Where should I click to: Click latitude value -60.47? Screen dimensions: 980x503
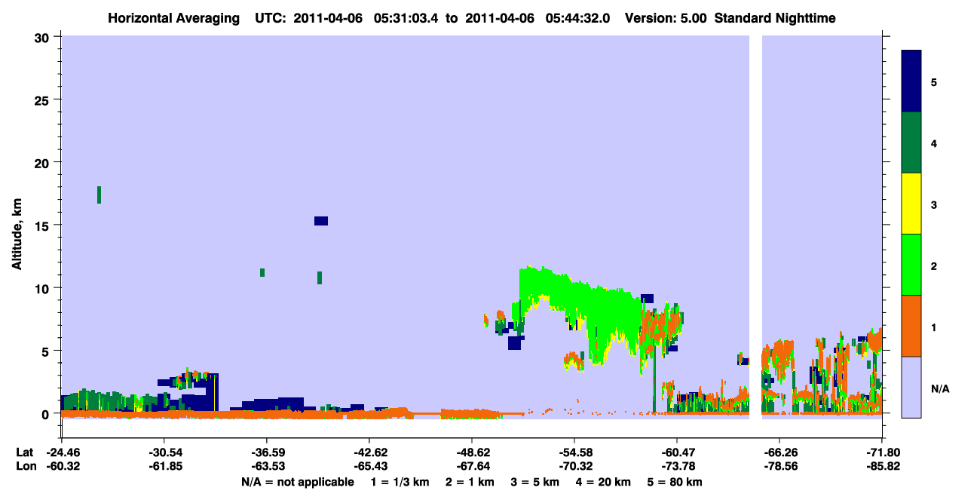676,452
